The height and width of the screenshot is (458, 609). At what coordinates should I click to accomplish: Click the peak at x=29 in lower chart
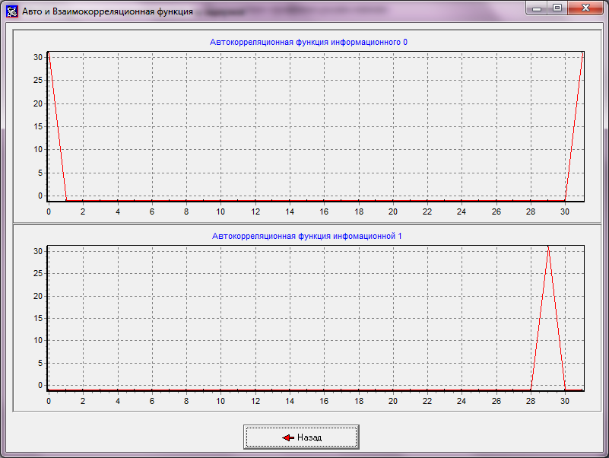point(548,248)
